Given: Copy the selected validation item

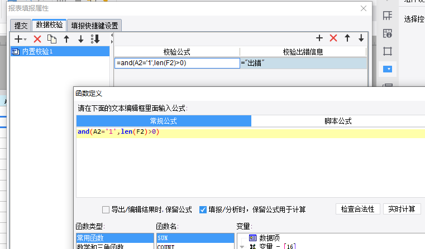Looking at the screenshot, I should pyautogui.click(x=52, y=39).
